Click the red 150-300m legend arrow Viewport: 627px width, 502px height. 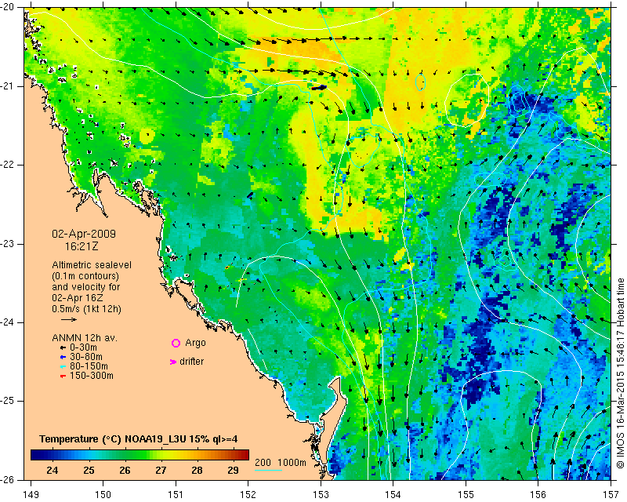(63, 376)
